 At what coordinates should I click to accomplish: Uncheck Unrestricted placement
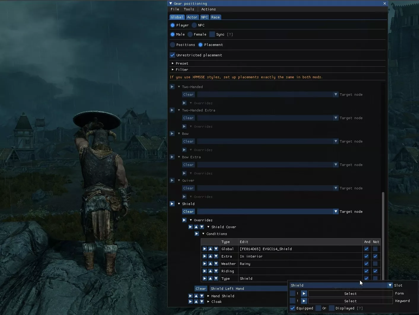coord(172,55)
